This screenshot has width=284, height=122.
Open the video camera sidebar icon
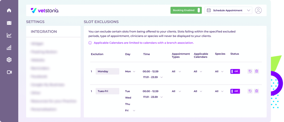[9, 72]
